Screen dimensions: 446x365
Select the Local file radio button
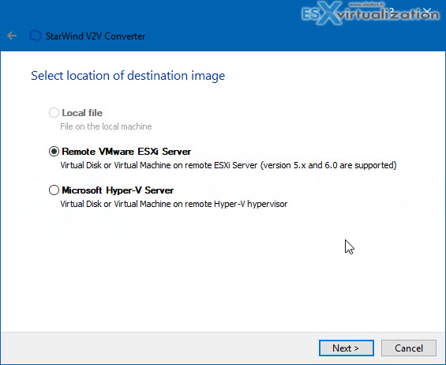(x=54, y=113)
